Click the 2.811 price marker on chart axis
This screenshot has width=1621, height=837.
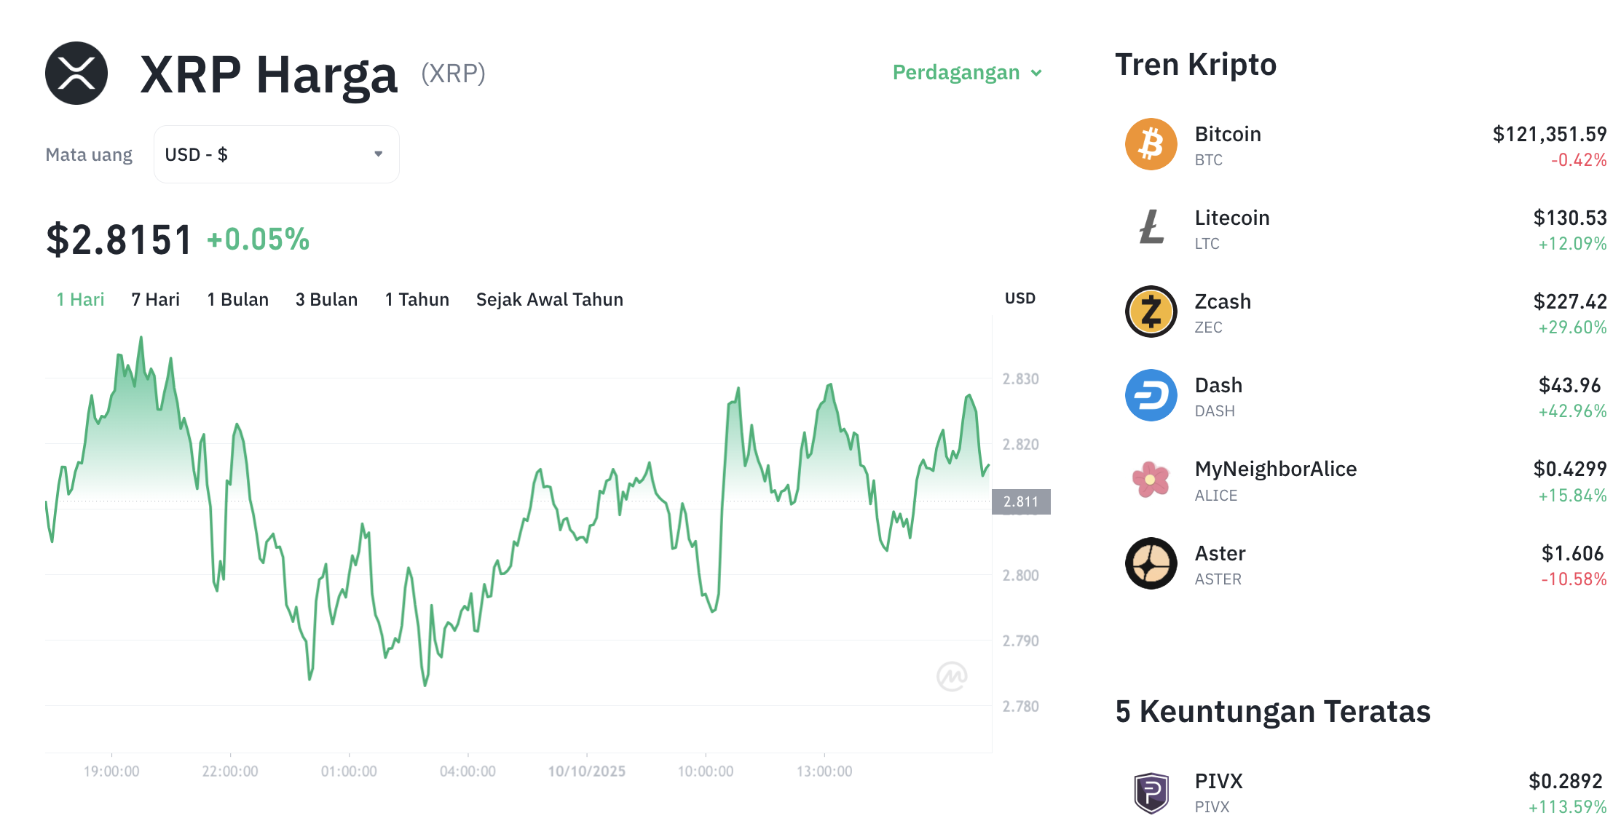pyautogui.click(x=1020, y=501)
